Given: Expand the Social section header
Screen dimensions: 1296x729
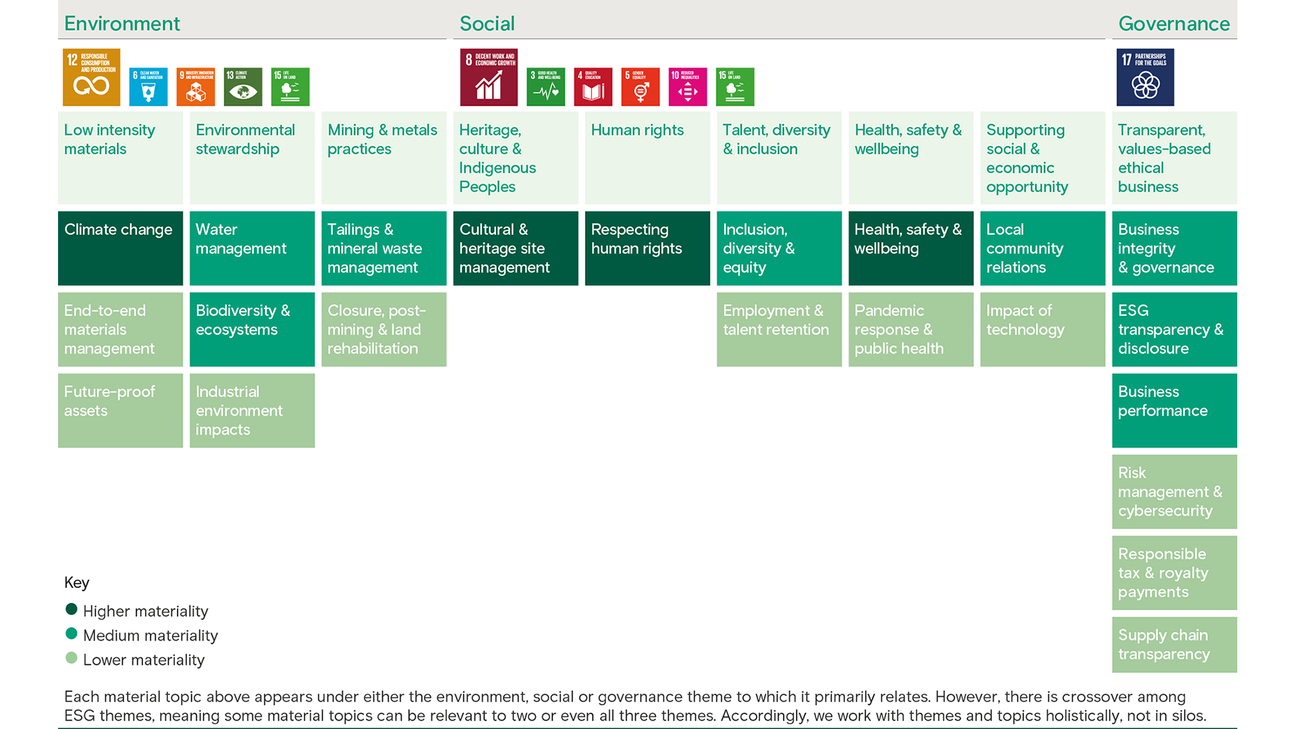Looking at the screenshot, I should point(487,23).
